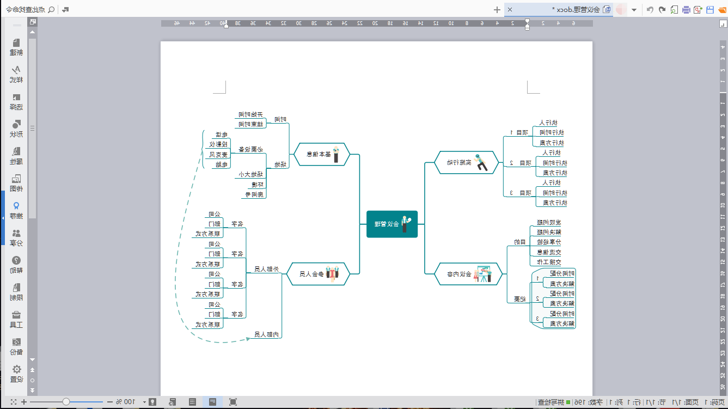Add a new document tab with plus
The width and height of the screenshot is (728, 409).
pyautogui.click(x=497, y=9)
